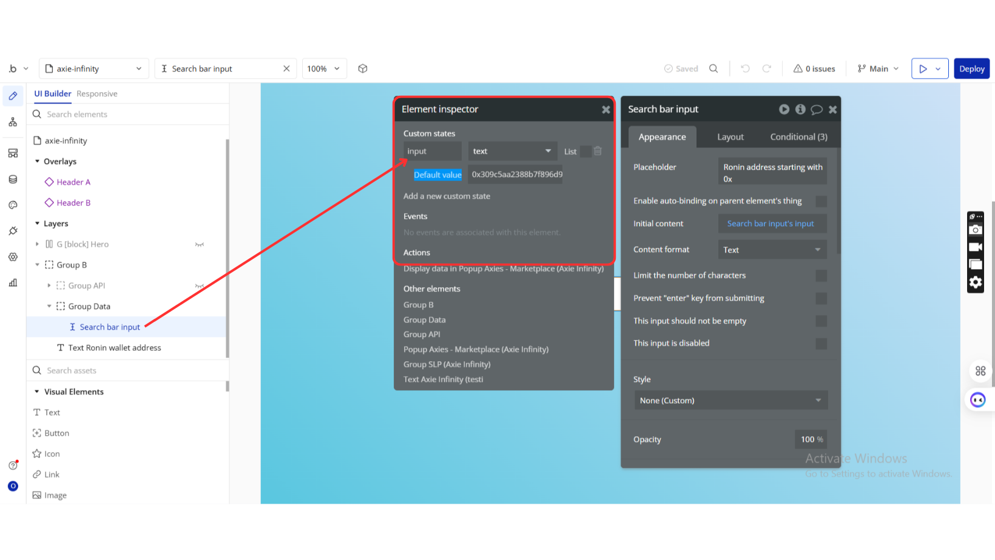Toggle visibility of G [block] Hero layer

(200, 245)
